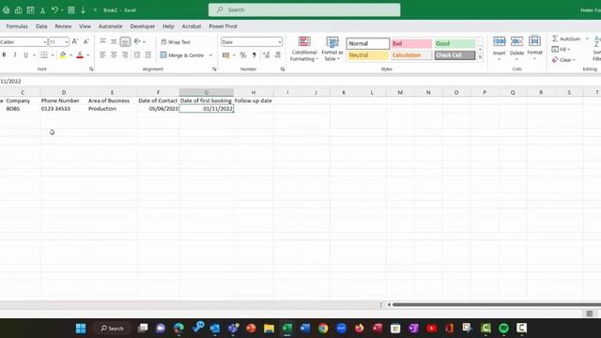Open the Developer tab
This screenshot has height=338, width=601.
(x=143, y=26)
